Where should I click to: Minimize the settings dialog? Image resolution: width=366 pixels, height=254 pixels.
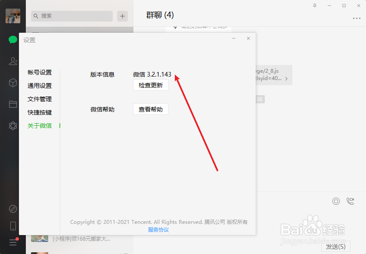[234, 38]
